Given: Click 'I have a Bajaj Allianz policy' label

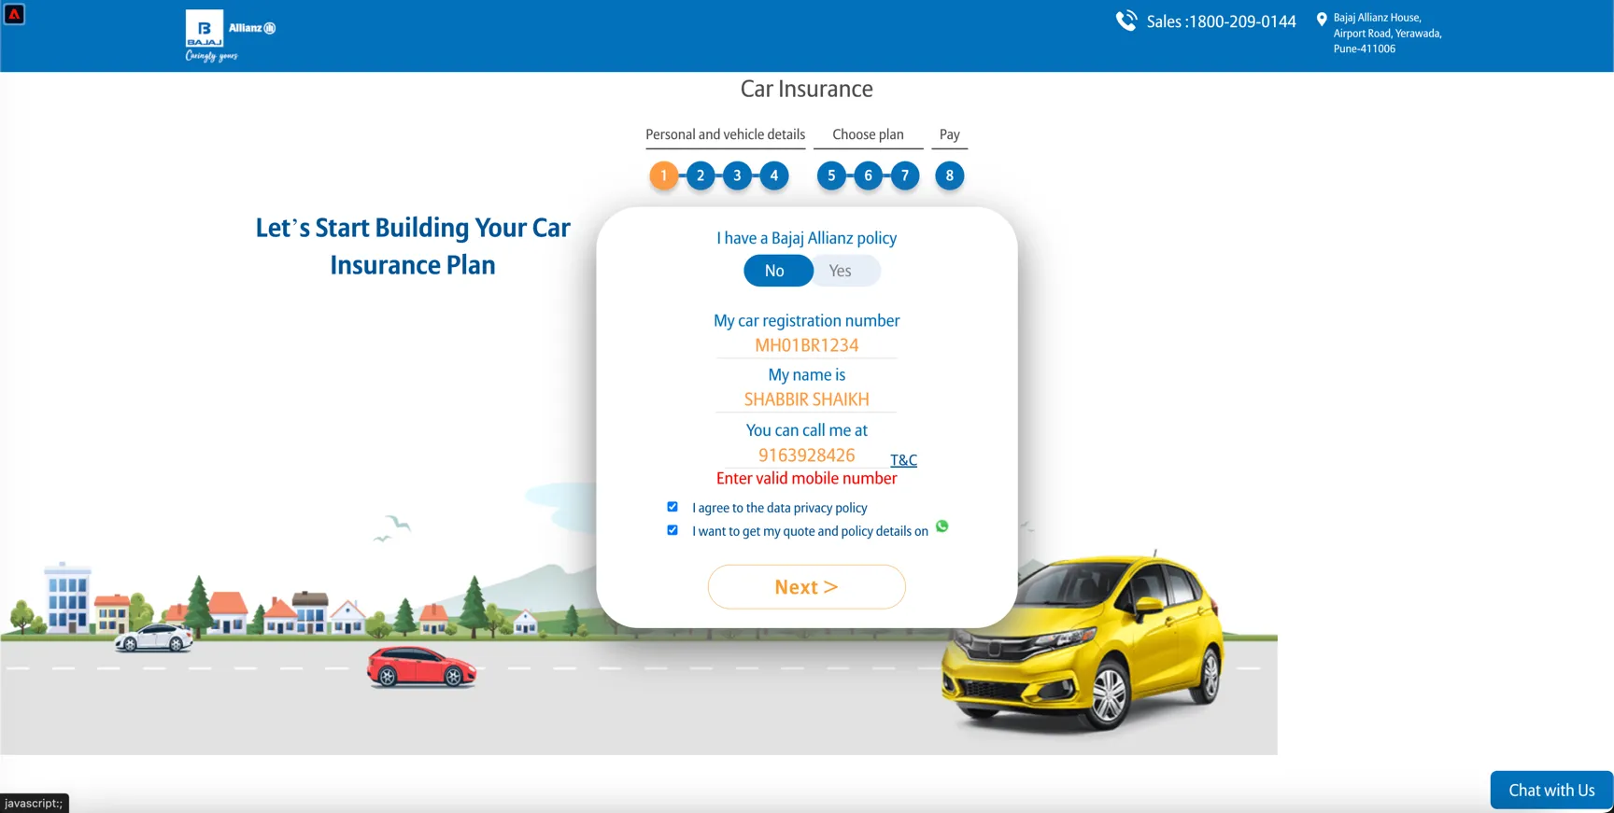Looking at the screenshot, I should pyautogui.click(x=807, y=239).
